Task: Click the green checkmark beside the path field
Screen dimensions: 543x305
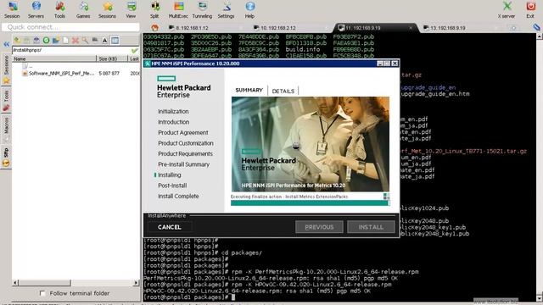Action: coord(135,51)
